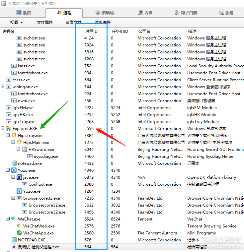Image resolution: width=244 pixels, height=252 pixels.
Task: Click the igfxTray.exe process icon
Action: click(9, 121)
